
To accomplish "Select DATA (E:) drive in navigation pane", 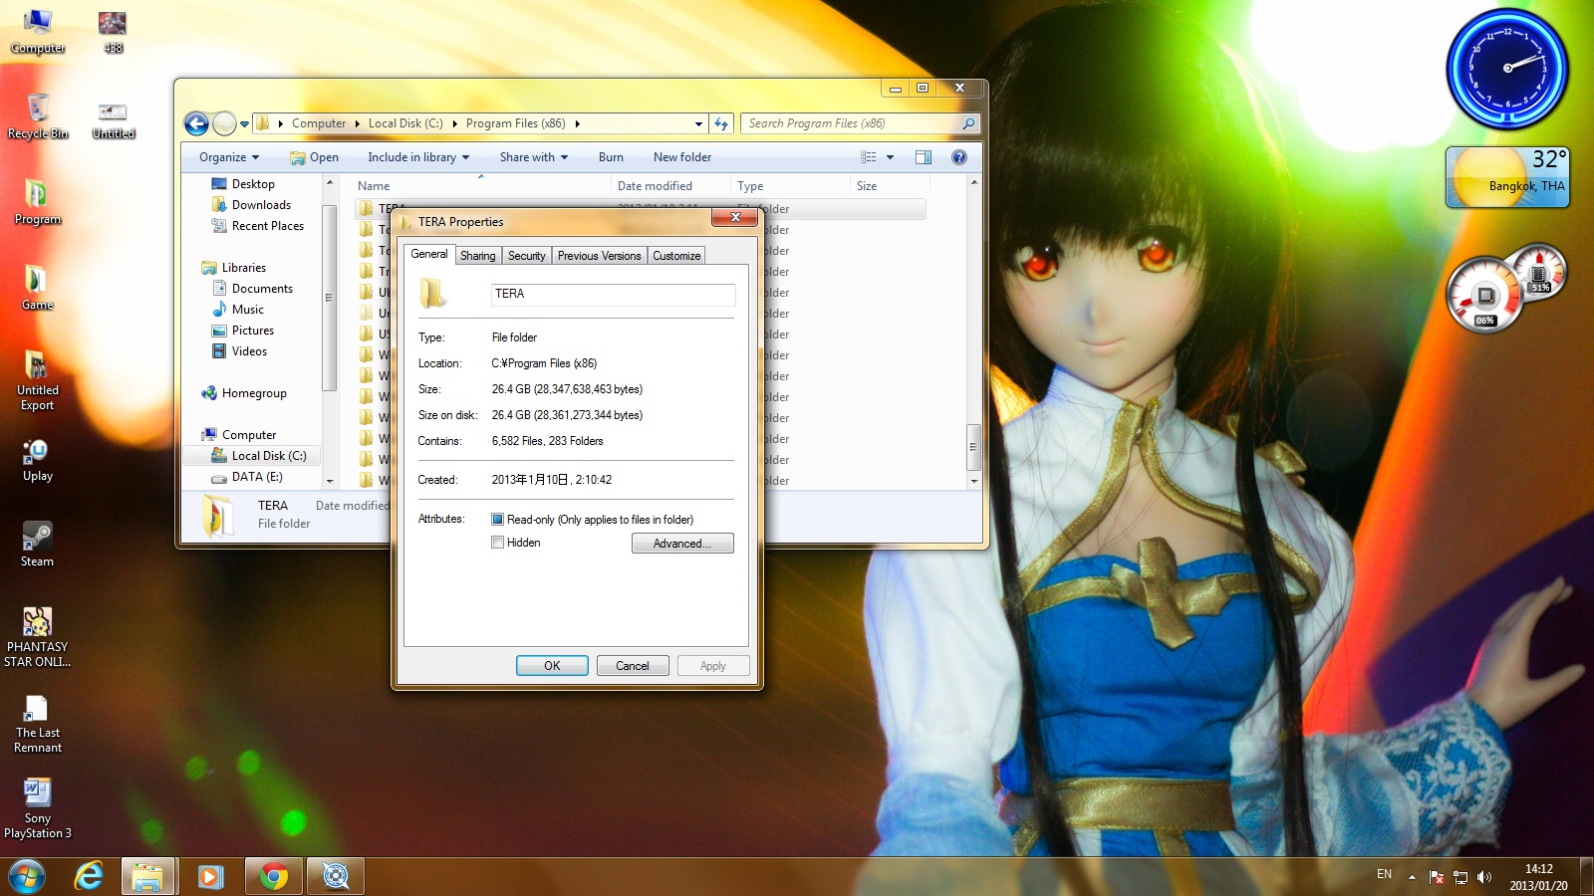I will 257,477.
